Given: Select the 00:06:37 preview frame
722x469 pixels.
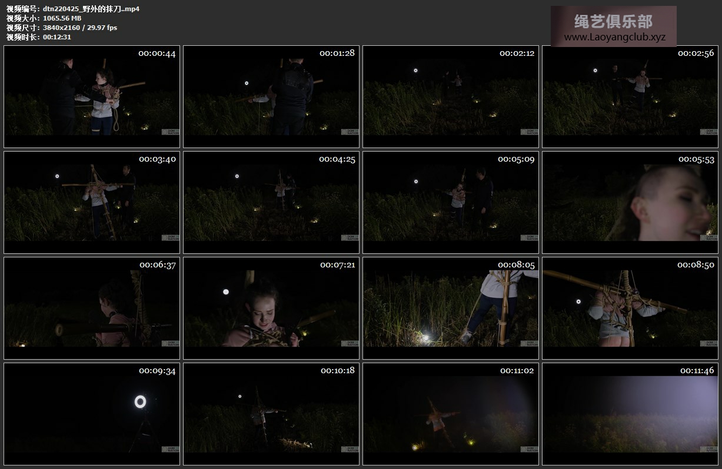Looking at the screenshot, I should pos(92,308).
